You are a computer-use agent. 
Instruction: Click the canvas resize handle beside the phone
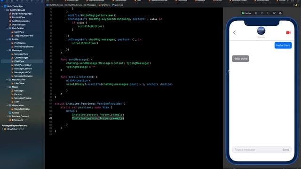coord(229,71)
